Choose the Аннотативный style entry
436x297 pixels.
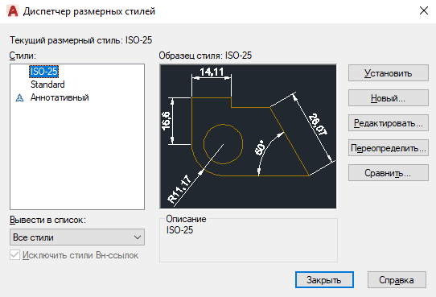pyautogui.click(x=60, y=97)
